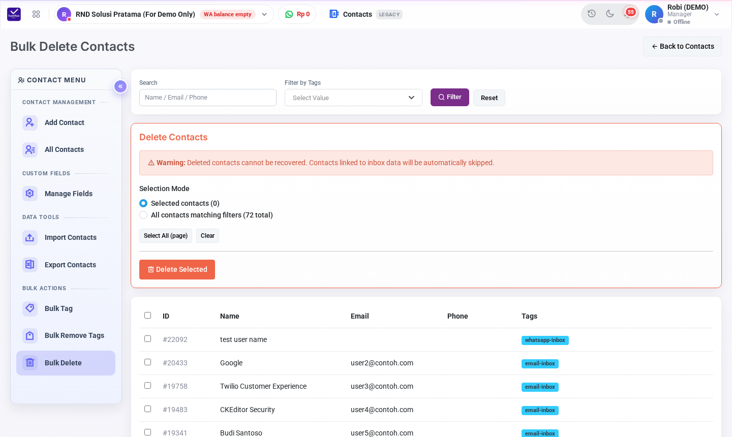
Task: Check the CKEditor Security row checkbox
Action: pos(148,409)
